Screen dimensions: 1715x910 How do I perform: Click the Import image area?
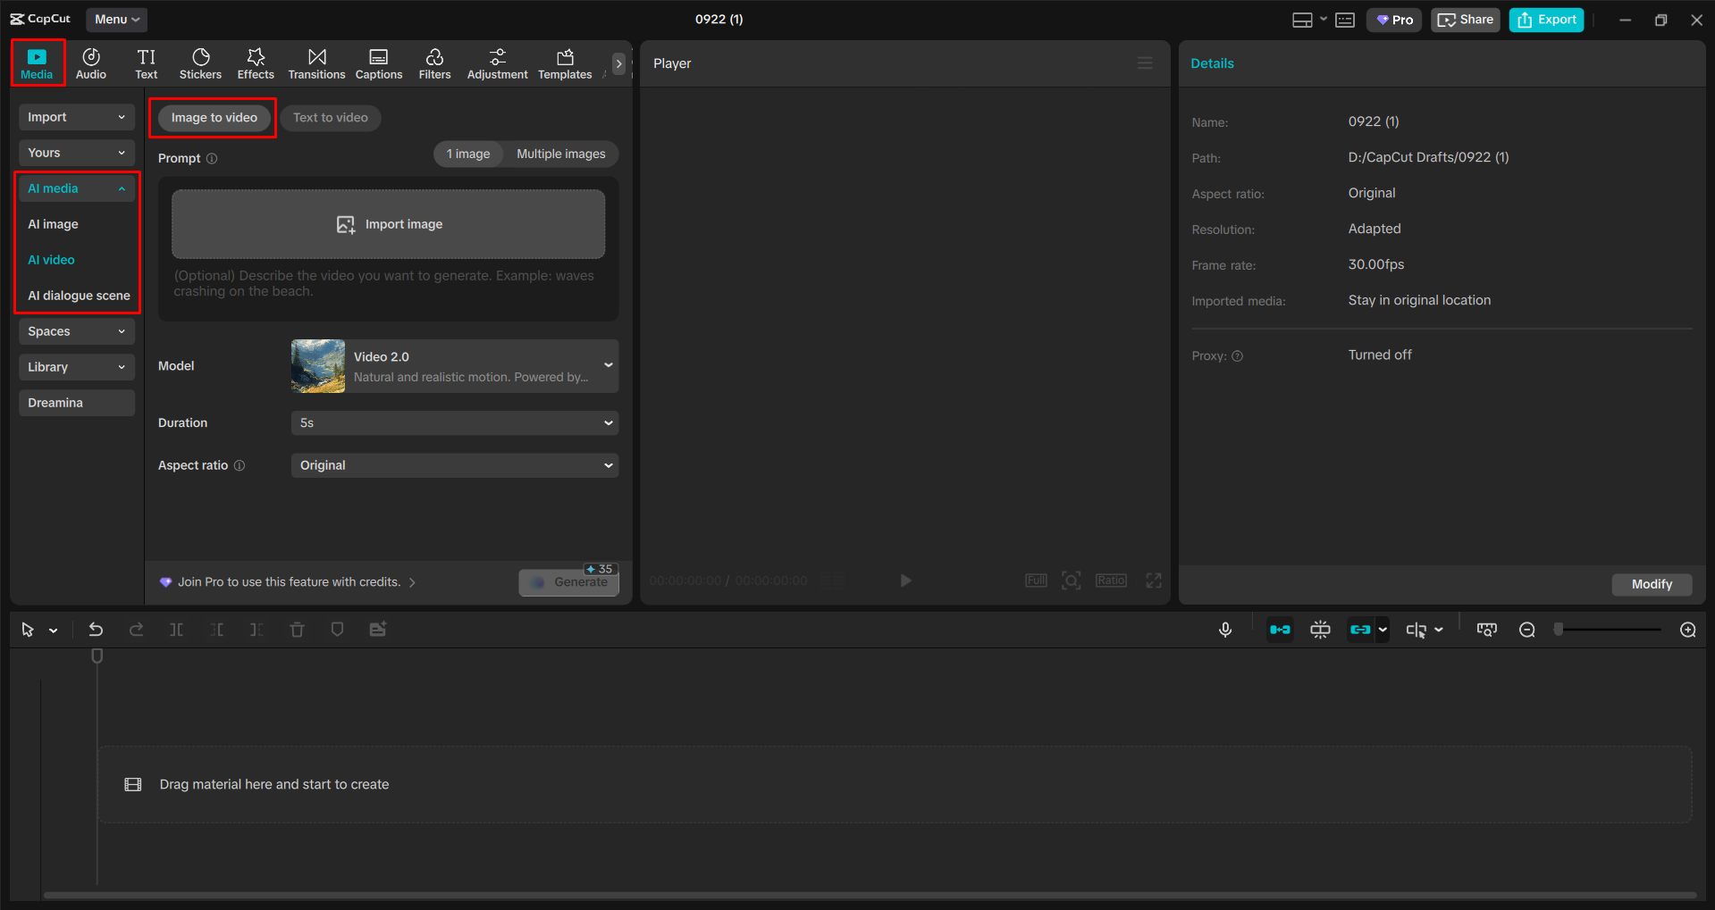coord(388,223)
